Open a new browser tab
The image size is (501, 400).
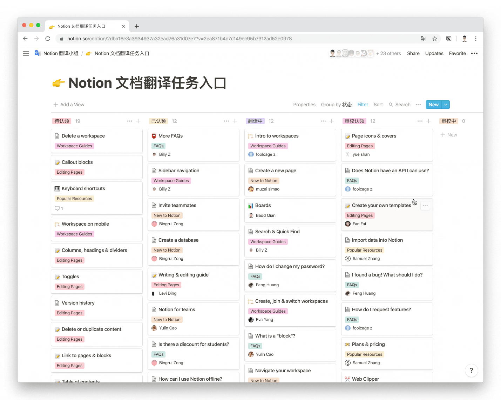coord(137,26)
